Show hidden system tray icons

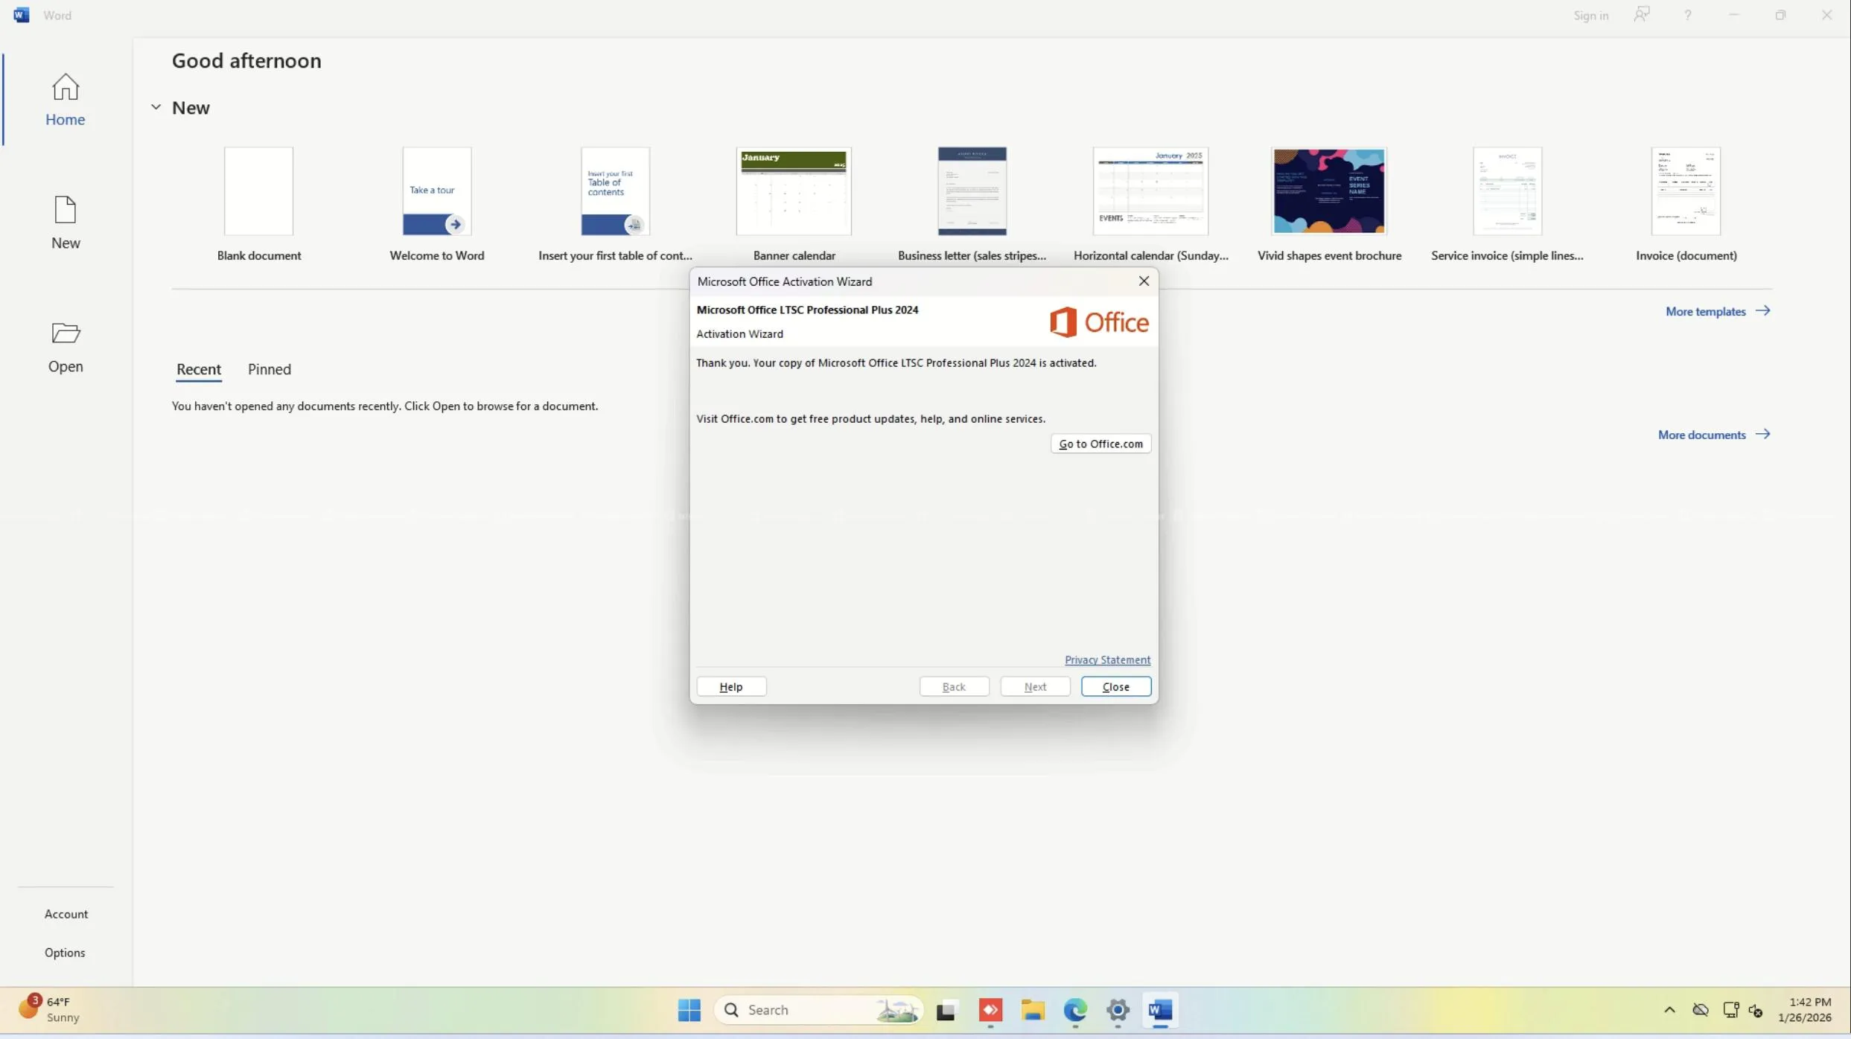(x=1669, y=1010)
